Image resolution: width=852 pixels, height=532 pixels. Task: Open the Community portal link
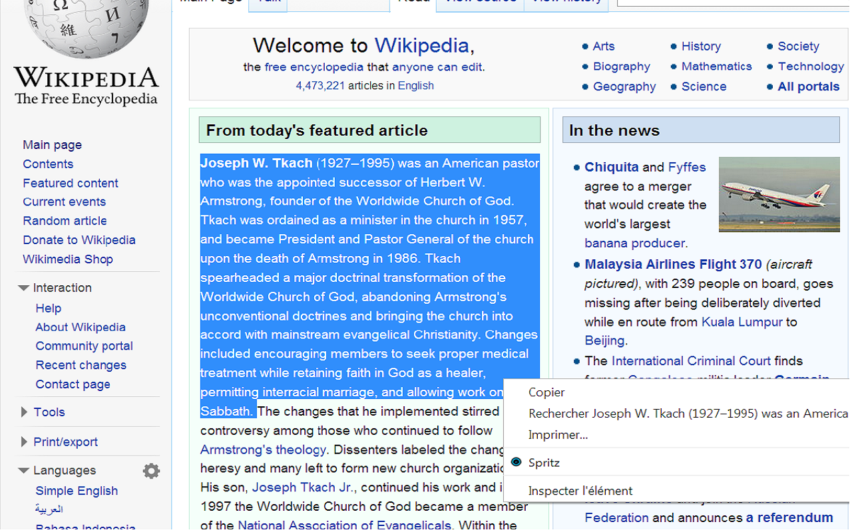(x=84, y=346)
